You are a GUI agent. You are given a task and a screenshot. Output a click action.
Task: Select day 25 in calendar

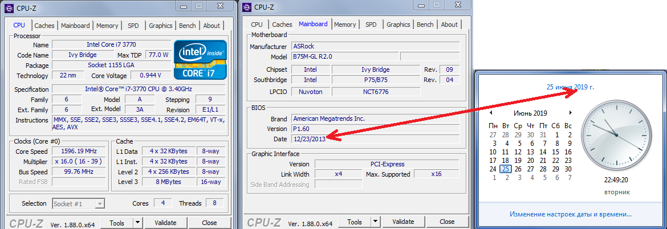coord(505,169)
